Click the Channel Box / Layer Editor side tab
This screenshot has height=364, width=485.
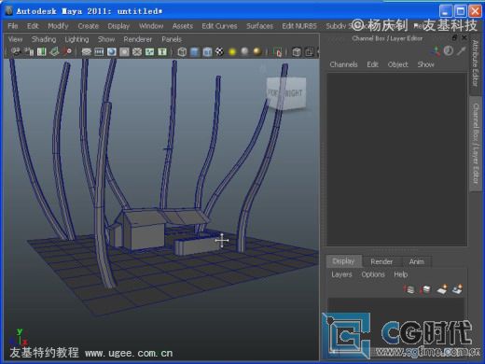click(476, 144)
